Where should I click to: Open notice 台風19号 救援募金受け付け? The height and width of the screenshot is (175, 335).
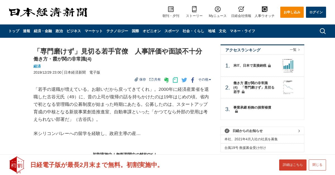click(245, 148)
